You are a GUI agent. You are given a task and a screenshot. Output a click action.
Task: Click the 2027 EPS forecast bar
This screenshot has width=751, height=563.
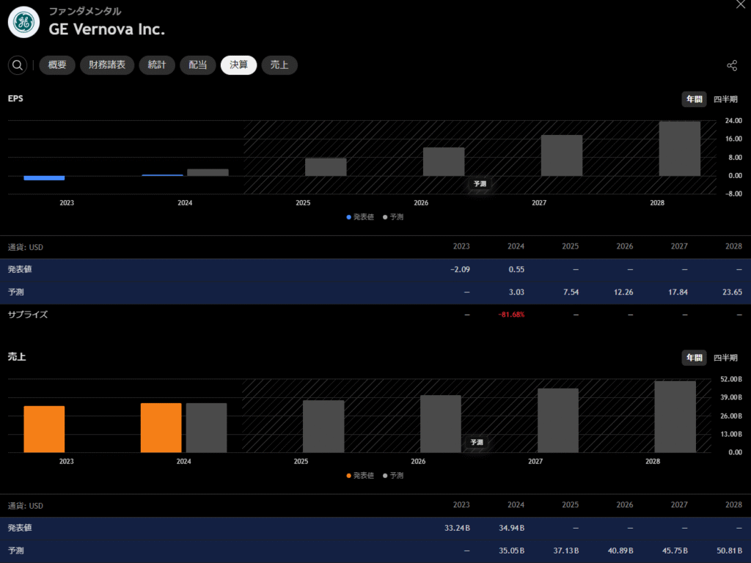(562, 155)
